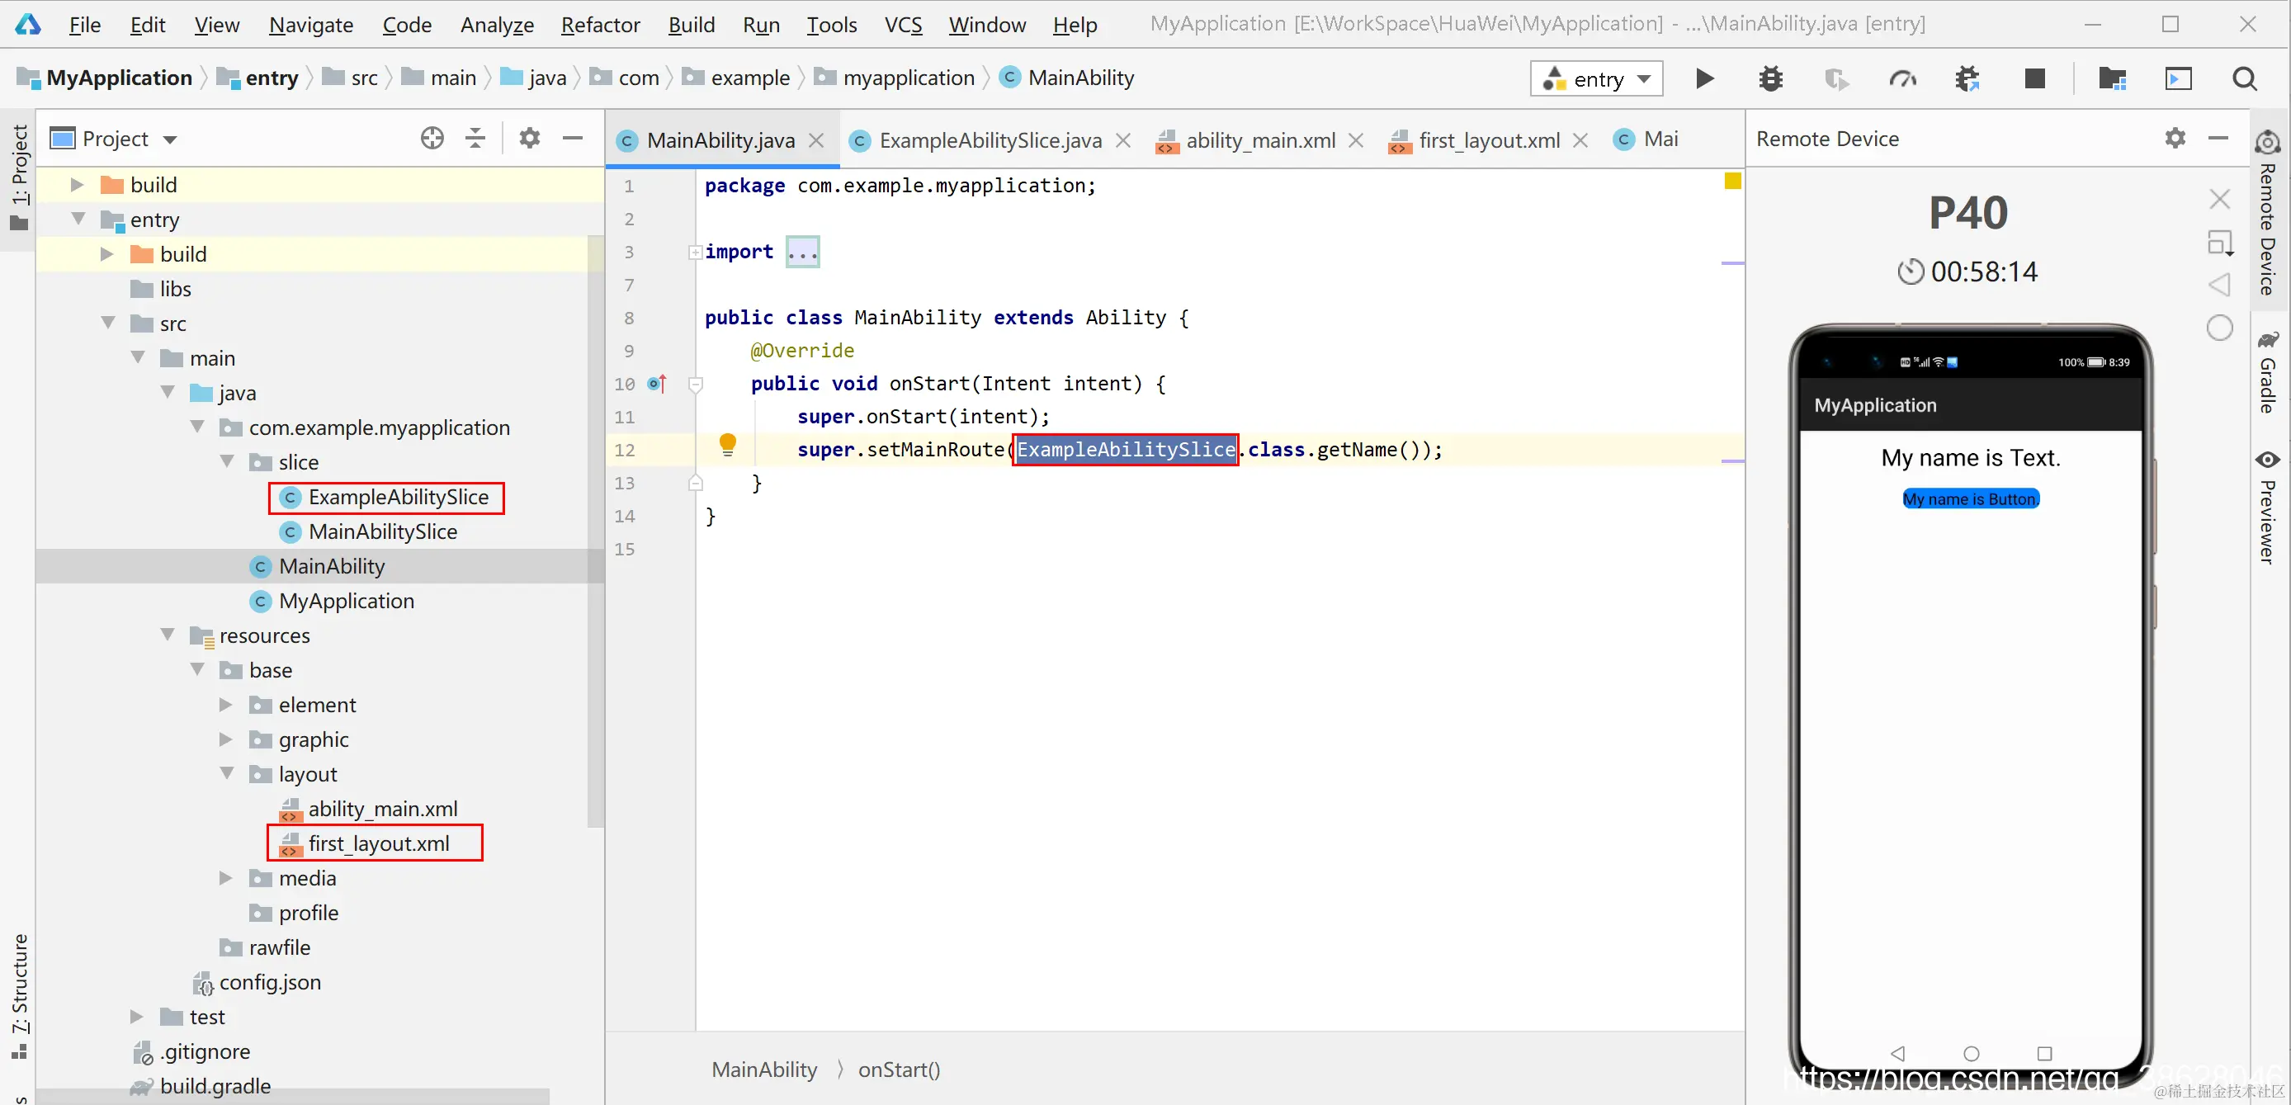Click the Remote Device settings gear

point(2175,138)
